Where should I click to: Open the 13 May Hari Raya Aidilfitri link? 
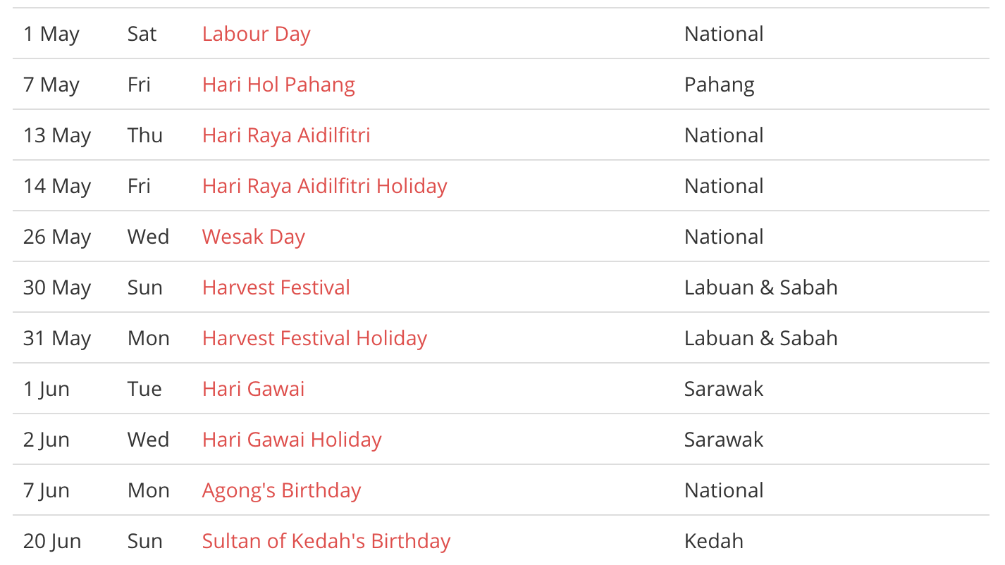[x=286, y=135]
